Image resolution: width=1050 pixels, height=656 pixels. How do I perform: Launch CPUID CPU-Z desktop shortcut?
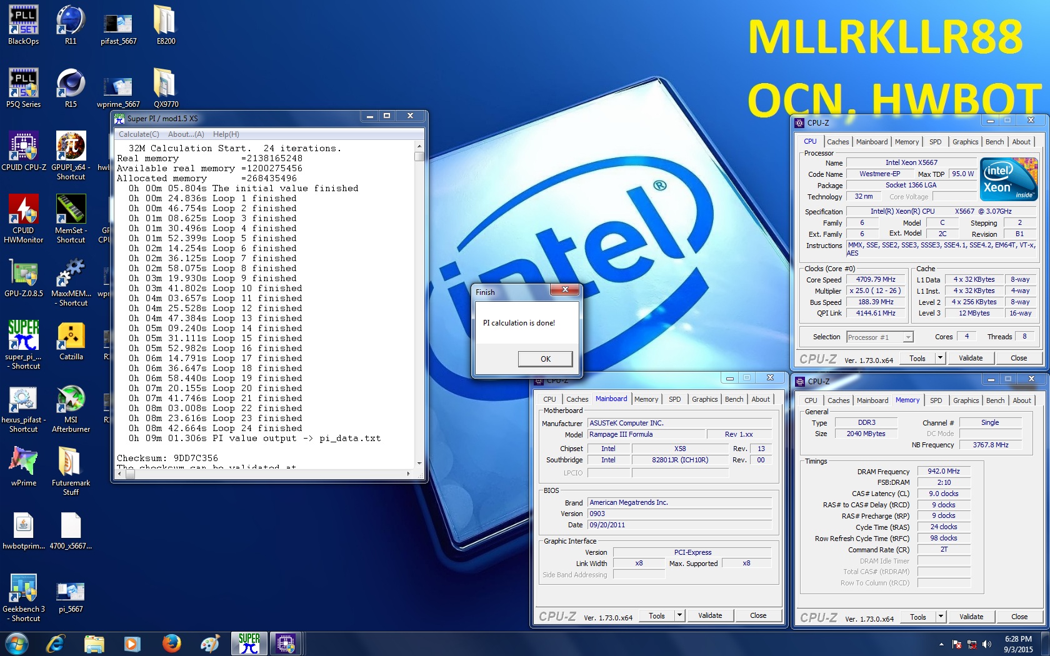coord(23,151)
